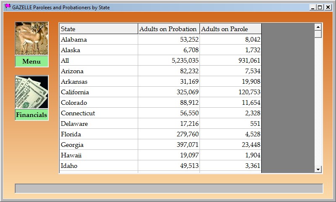Viewport: 336px width, 202px height.
Task: Select the Alabama row state cell
Action: (x=99, y=40)
